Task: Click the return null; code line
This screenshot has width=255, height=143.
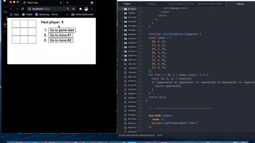Action: pos(157,97)
